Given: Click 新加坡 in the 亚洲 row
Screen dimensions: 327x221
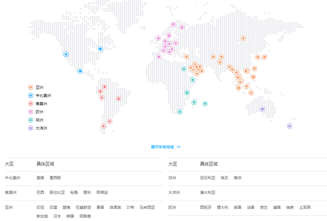Looking at the screenshot, I should [x=42, y=216].
